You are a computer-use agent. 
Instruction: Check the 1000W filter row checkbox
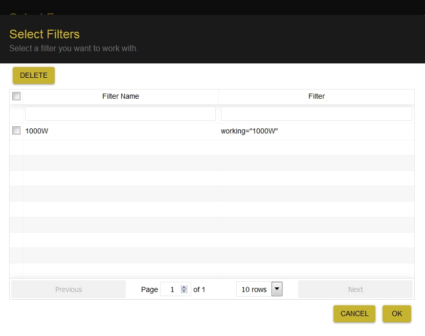pos(16,130)
